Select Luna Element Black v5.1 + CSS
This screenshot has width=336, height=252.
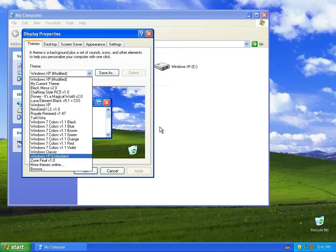click(x=61, y=101)
